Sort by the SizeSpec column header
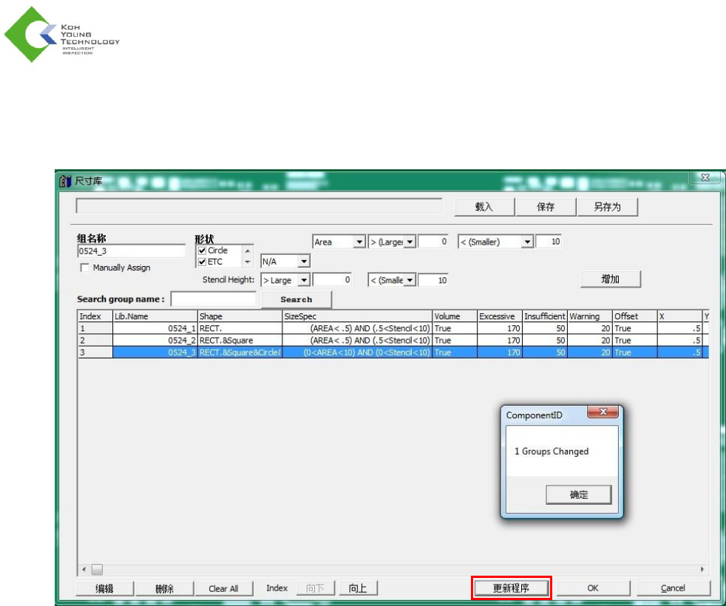This screenshot has height=606, width=726. tap(357, 316)
